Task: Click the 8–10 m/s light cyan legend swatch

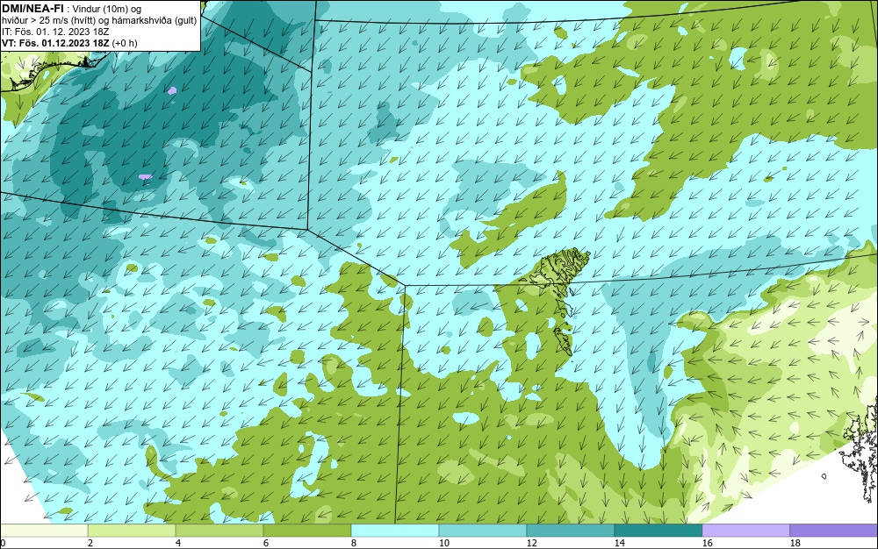Action: click(395, 531)
